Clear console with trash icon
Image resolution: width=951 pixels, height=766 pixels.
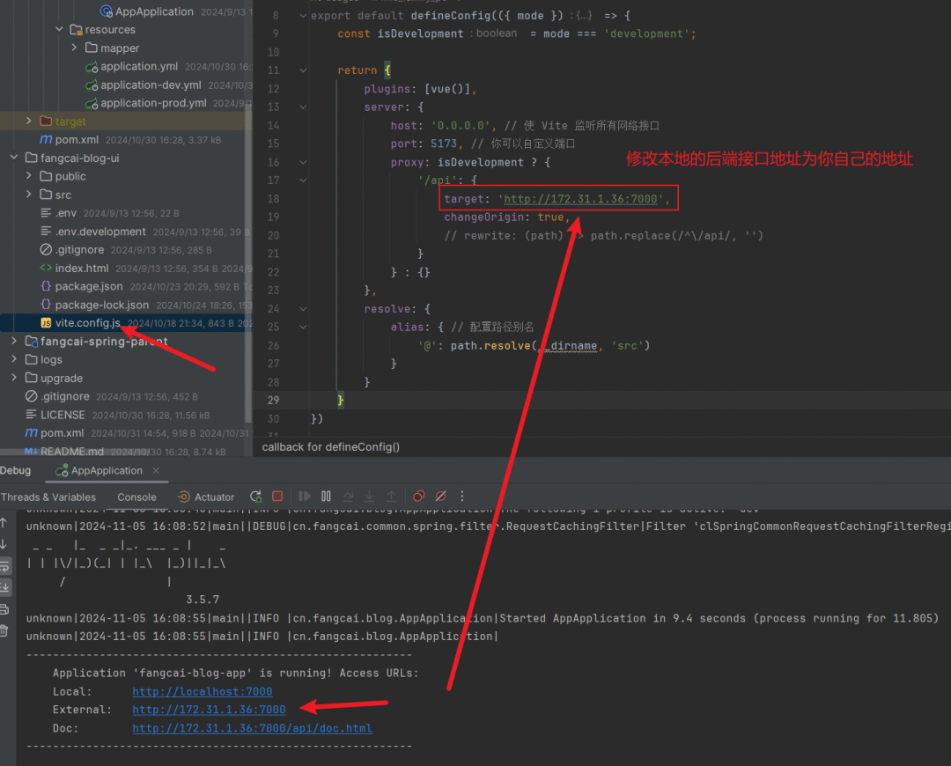[x=4, y=630]
